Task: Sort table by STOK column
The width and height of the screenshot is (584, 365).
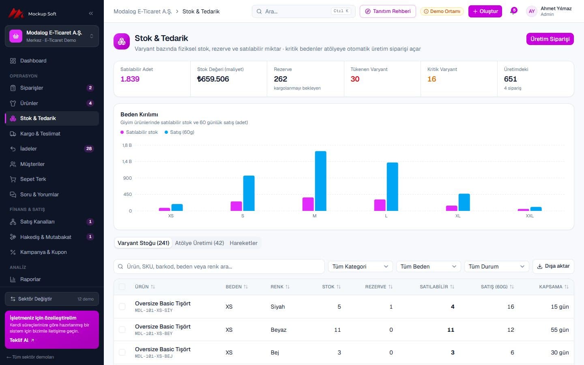Action: click(331, 287)
